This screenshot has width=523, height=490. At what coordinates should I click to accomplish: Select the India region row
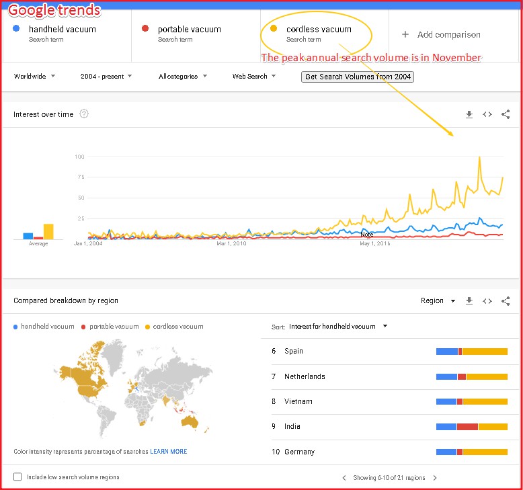[x=390, y=427]
